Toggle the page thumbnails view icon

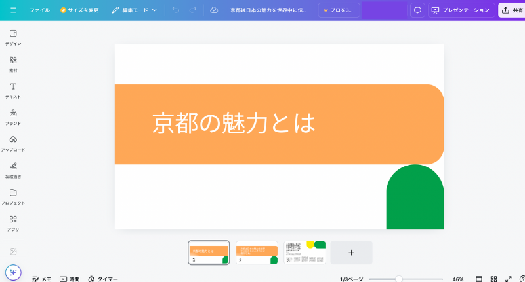[x=479, y=279]
